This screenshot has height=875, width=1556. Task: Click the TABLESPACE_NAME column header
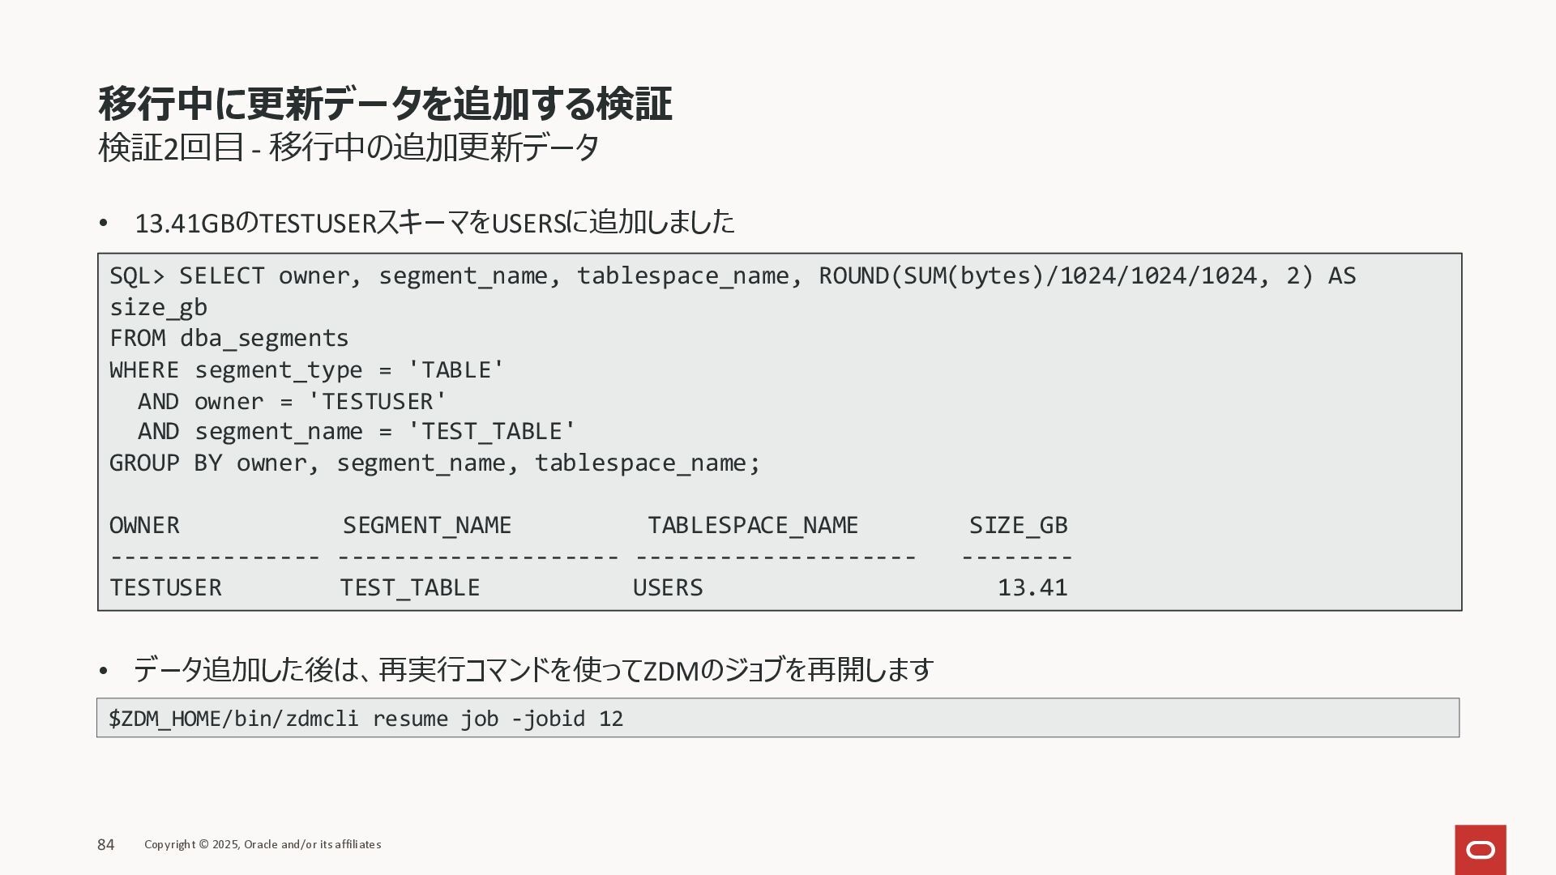(753, 526)
